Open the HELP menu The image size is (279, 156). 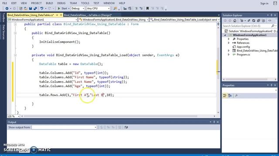click(122, 3)
